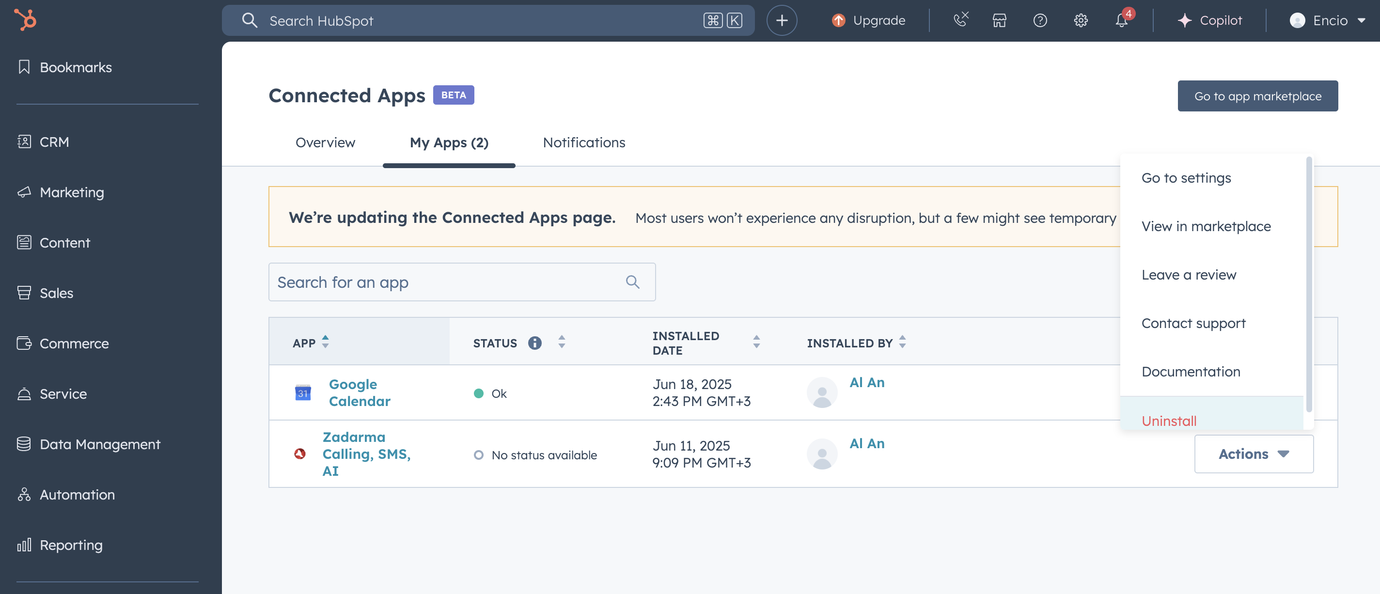This screenshot has height=594, width=1380.
Task: Open Copilot from the top bar
Action: tap(1211, 20)
